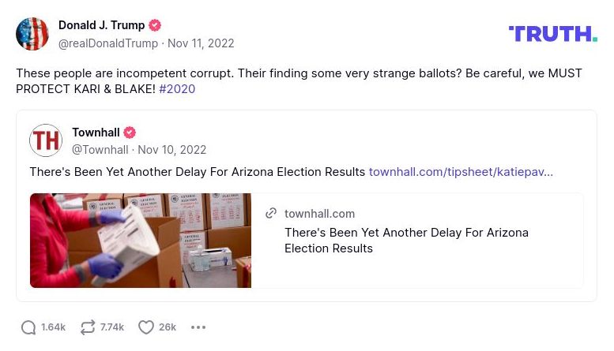Follow the townhall.com/tipsheet link in quoted post
The width and height of the screenshot is (614, 351).
(x=461, y=171)
